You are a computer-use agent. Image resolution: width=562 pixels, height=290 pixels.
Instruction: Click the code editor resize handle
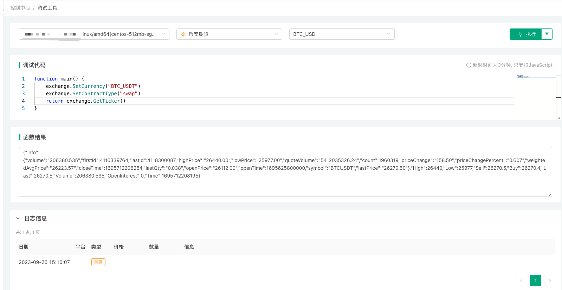(558, 118)
